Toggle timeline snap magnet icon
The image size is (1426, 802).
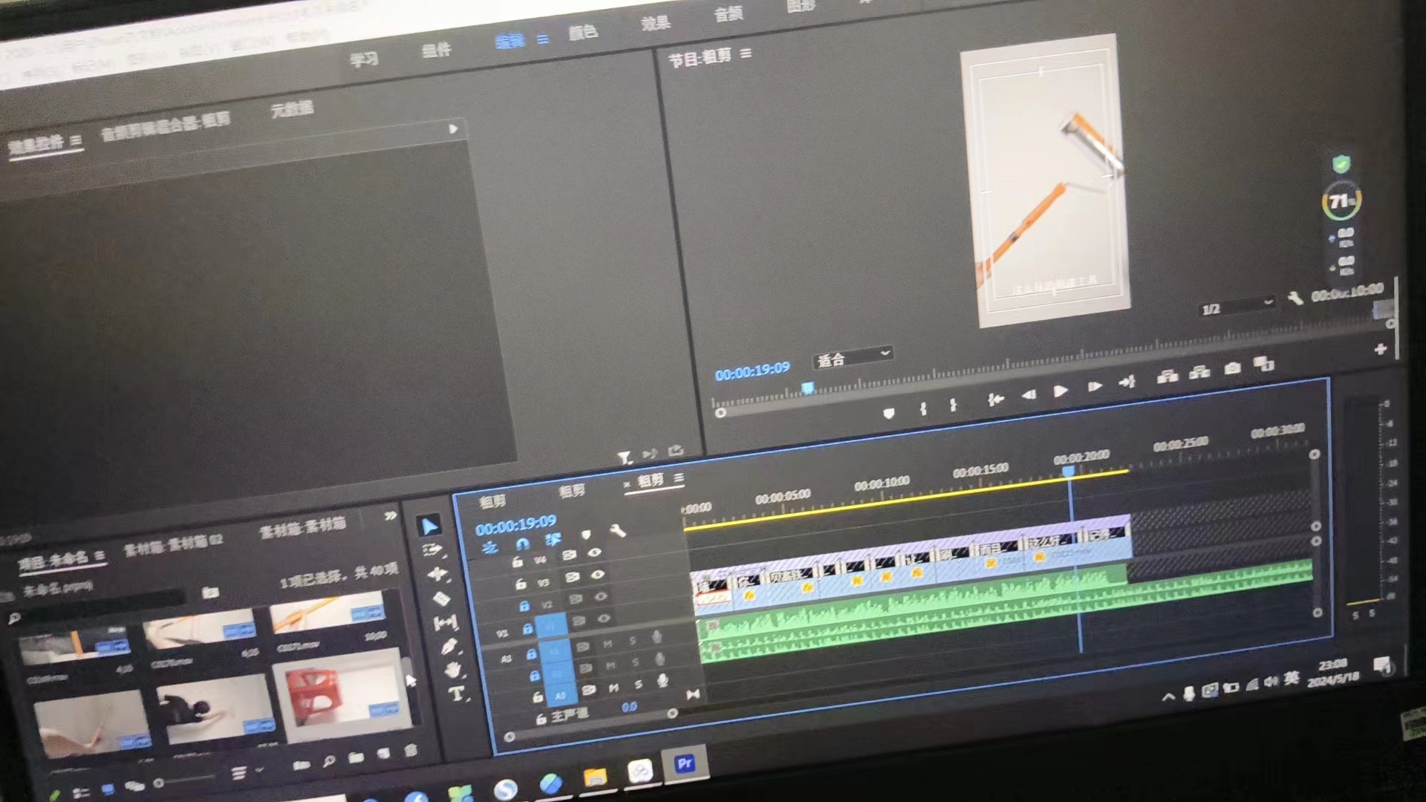click(522, 543)
